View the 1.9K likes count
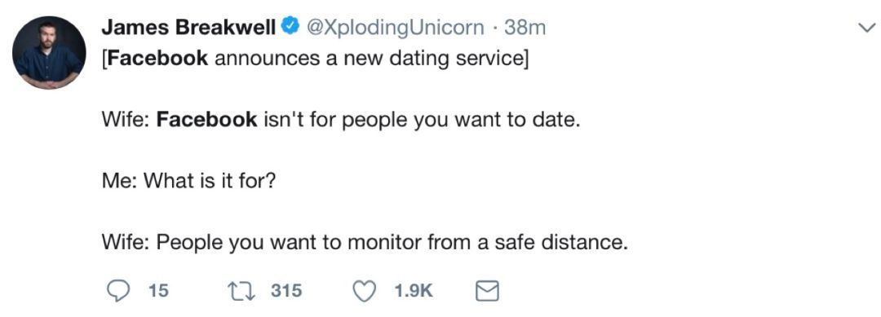881x317 pixels. 414,291
